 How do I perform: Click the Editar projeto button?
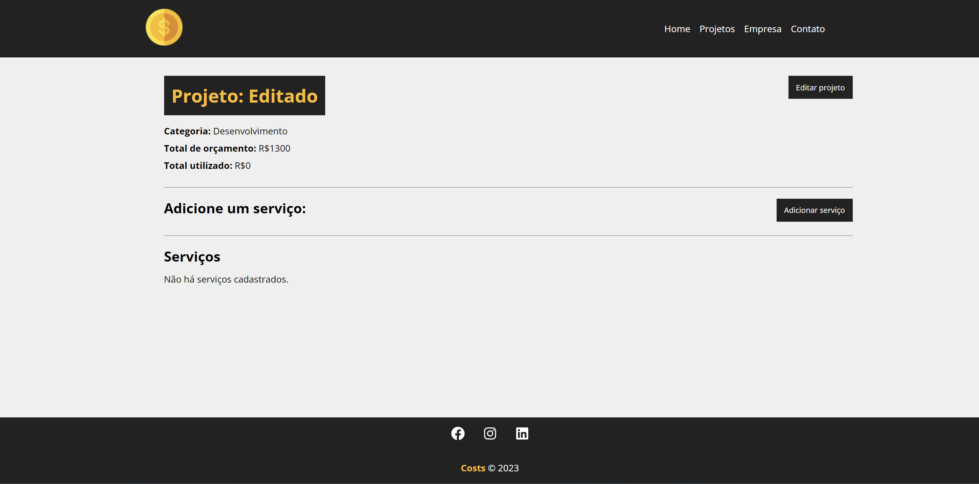coord(820,87)
